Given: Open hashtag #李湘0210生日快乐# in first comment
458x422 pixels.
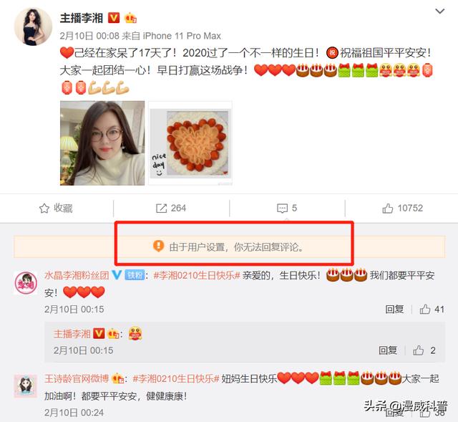Looking at the screenshot, I should click(197, 275).
